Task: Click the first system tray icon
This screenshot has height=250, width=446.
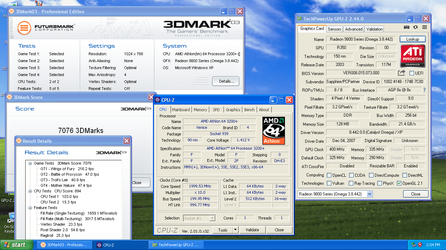Action: [414, 245]
